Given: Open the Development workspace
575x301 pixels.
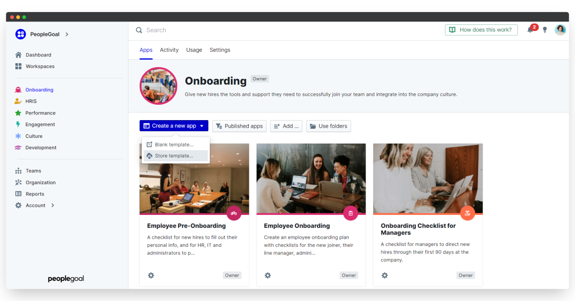Looking at the screenshot, I should click(x=41, y=148).
